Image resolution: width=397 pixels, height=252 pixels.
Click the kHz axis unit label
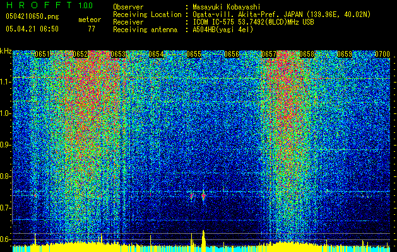(x=6, y=51)
